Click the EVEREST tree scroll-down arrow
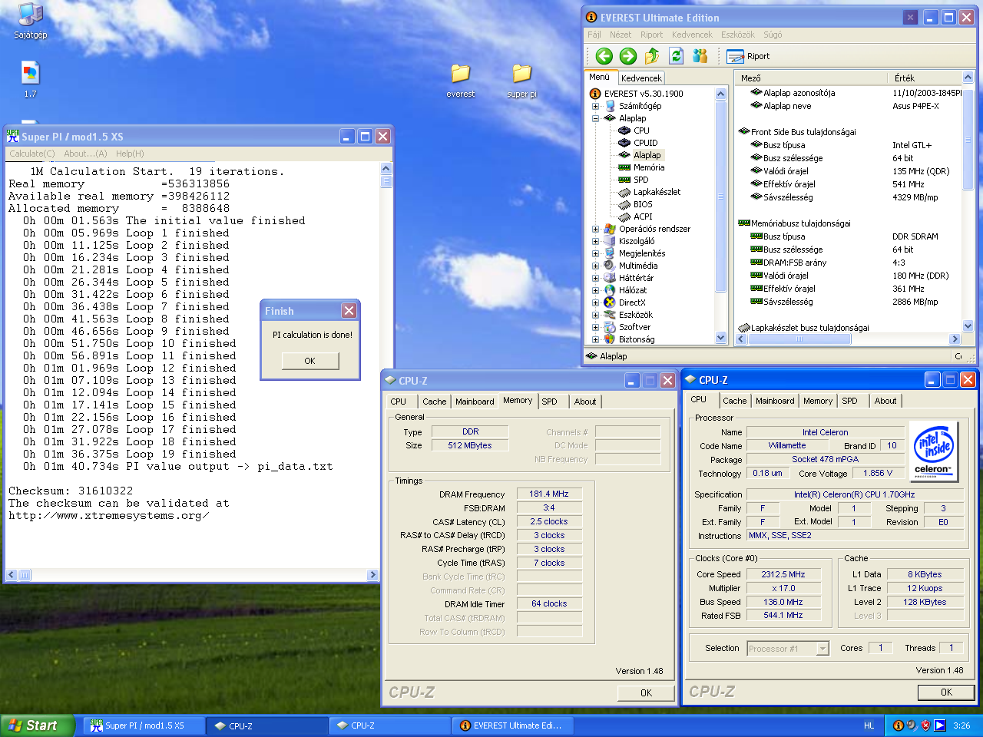This screenshot has width=983, height=737. pyautogui.click(x=720, y=337)
